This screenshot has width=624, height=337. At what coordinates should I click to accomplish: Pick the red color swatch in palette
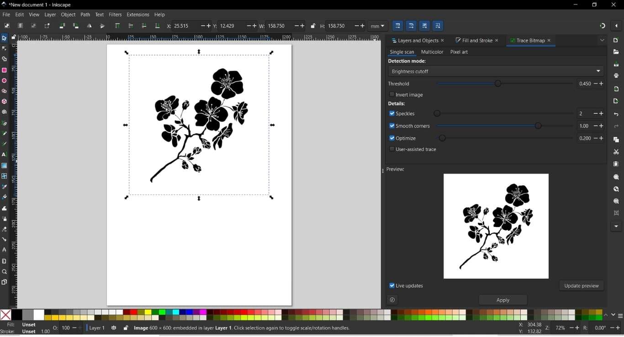click(x=133, y=312)
